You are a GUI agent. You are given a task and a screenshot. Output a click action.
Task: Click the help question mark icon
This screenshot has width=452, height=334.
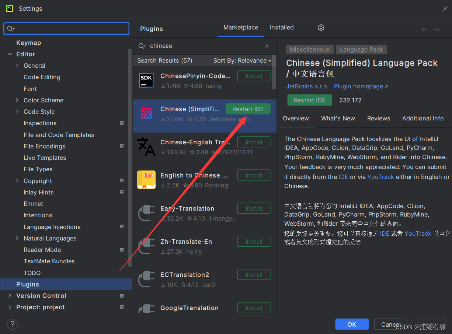pos(12,324)
